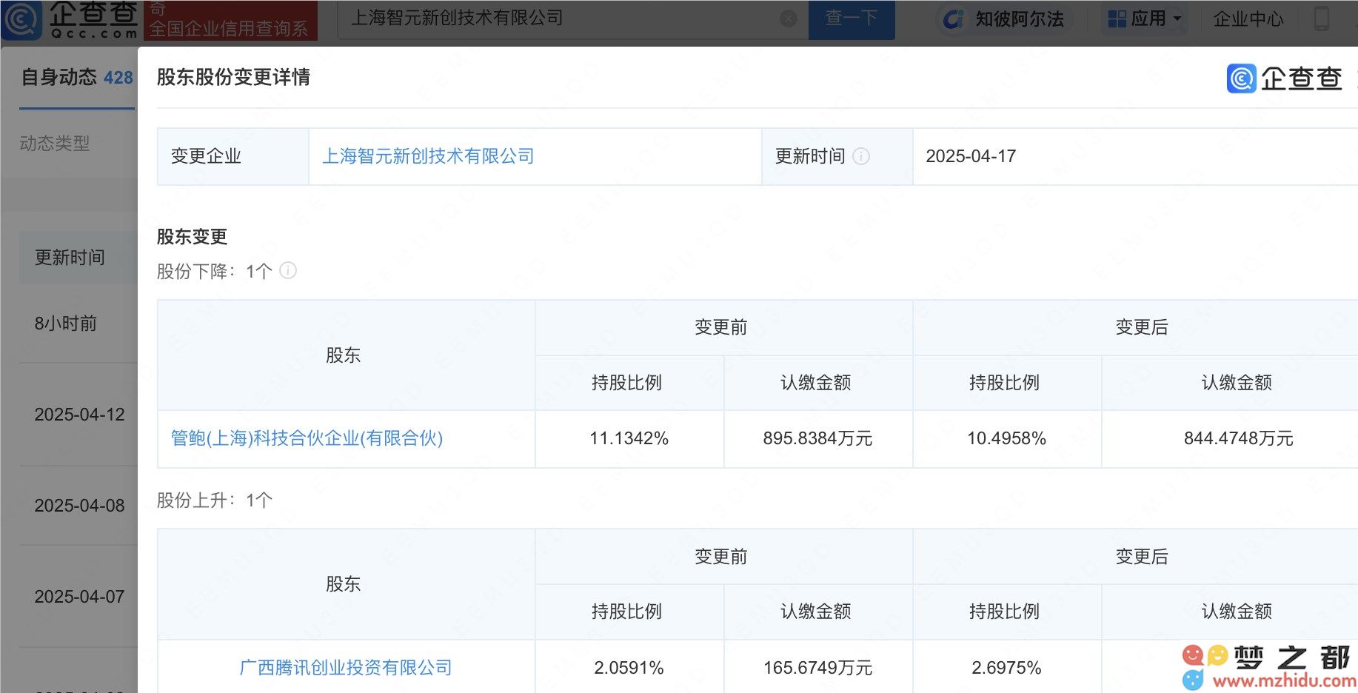Click the 更新时间 column header on the left
This screenshot has width=1358, height=693.
coord(70,258)
